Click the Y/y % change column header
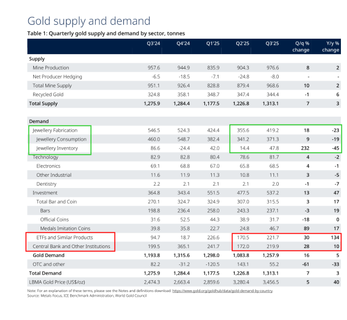Image resolution: width=347 pixels, height=320 pixels. 331,47
